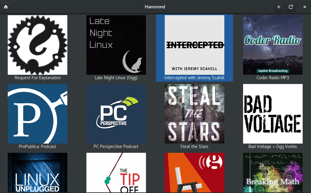Open the Breaking Math podcast

(x=273, y=173)
